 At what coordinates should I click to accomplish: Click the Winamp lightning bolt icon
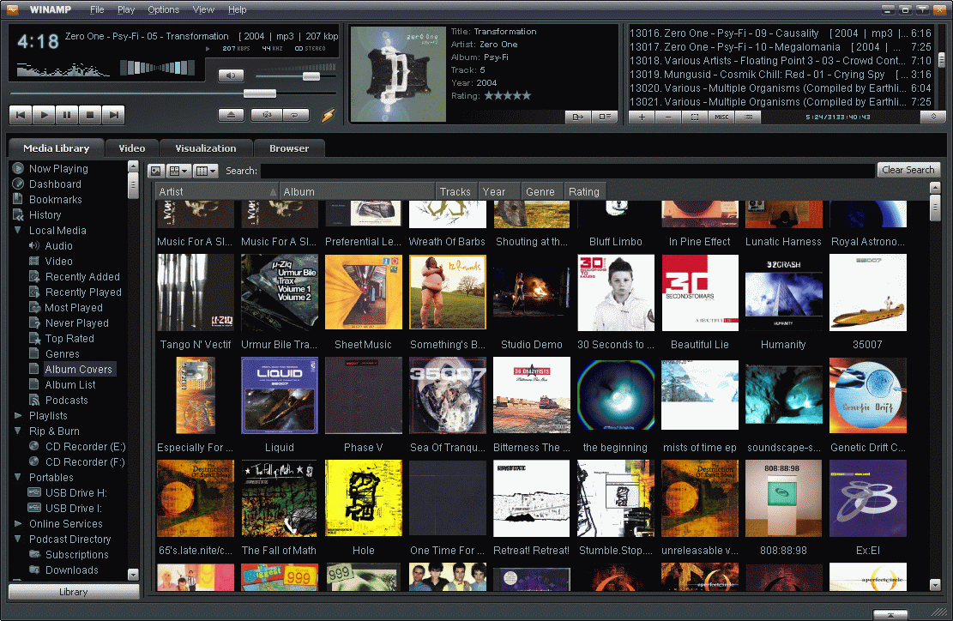(x=327, y=115)
